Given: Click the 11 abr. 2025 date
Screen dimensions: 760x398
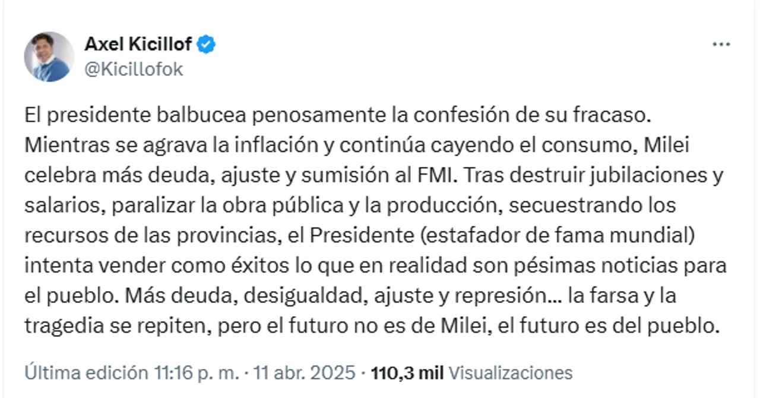Looking at the screenshot, I should point(305,373).
